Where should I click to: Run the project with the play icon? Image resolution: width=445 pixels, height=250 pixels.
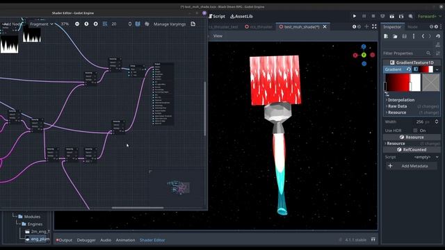tap(355, 17)
